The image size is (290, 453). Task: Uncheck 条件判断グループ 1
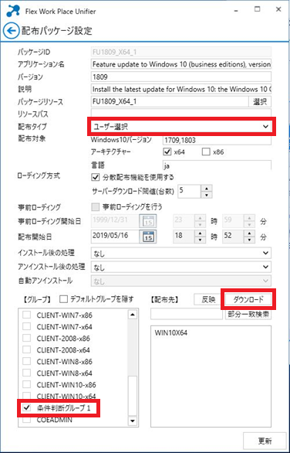[27, 408]
